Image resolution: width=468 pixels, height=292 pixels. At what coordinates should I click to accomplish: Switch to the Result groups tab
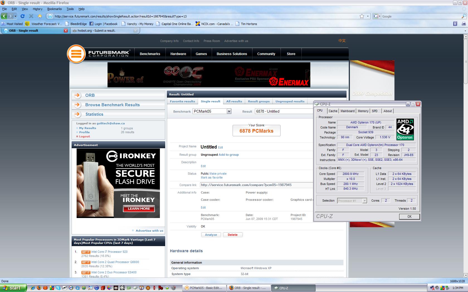pos(259,101)
